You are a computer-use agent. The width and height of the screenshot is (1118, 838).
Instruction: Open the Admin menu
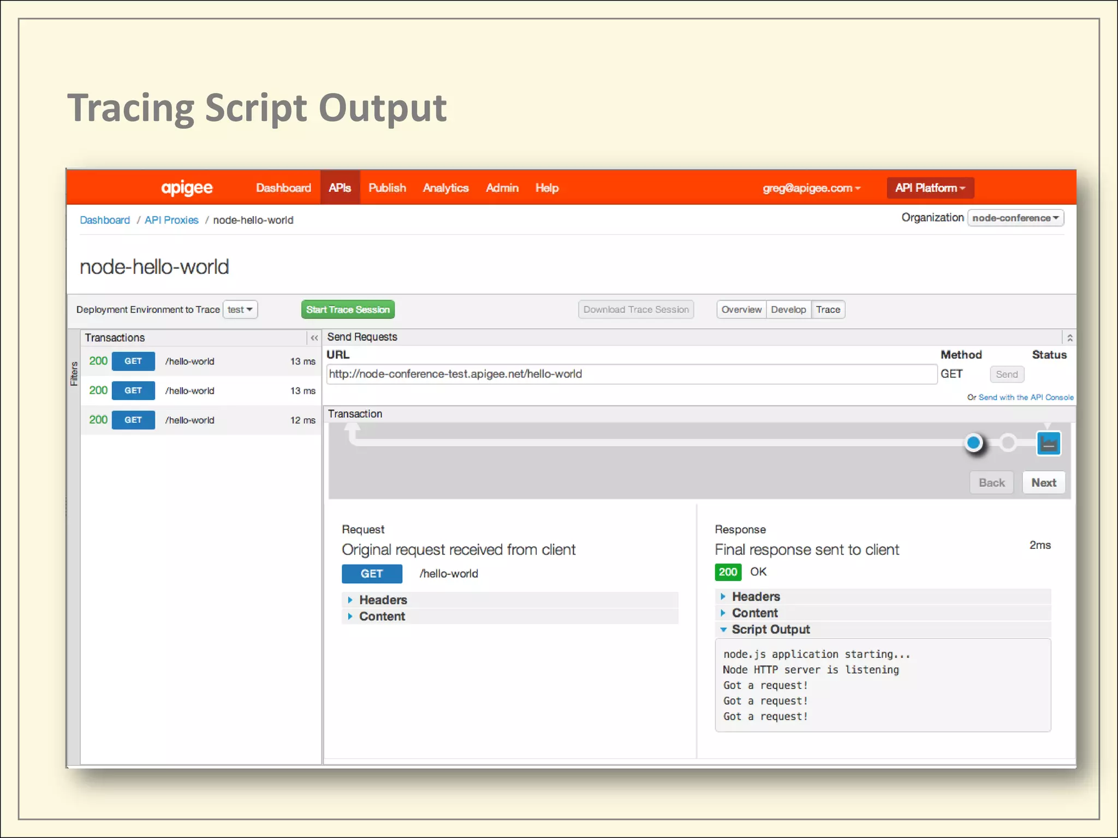[502, 188]
